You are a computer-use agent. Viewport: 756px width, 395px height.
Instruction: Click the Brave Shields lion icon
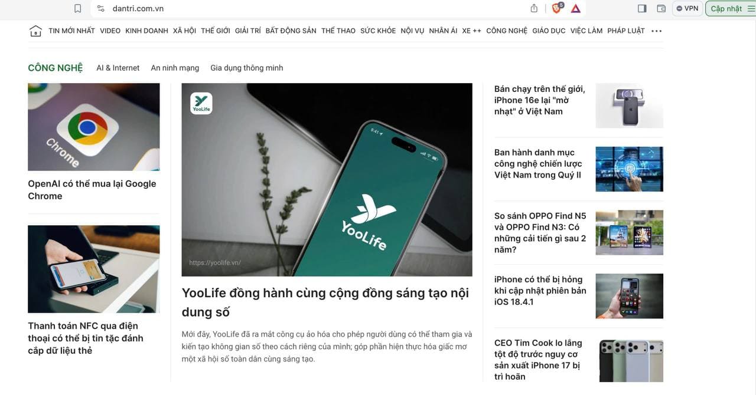click(557, 8)
